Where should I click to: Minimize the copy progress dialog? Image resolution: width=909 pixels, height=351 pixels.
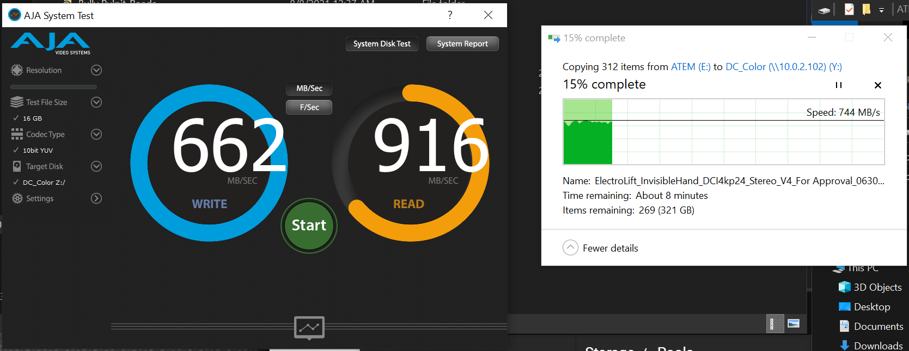pos(812,37)
